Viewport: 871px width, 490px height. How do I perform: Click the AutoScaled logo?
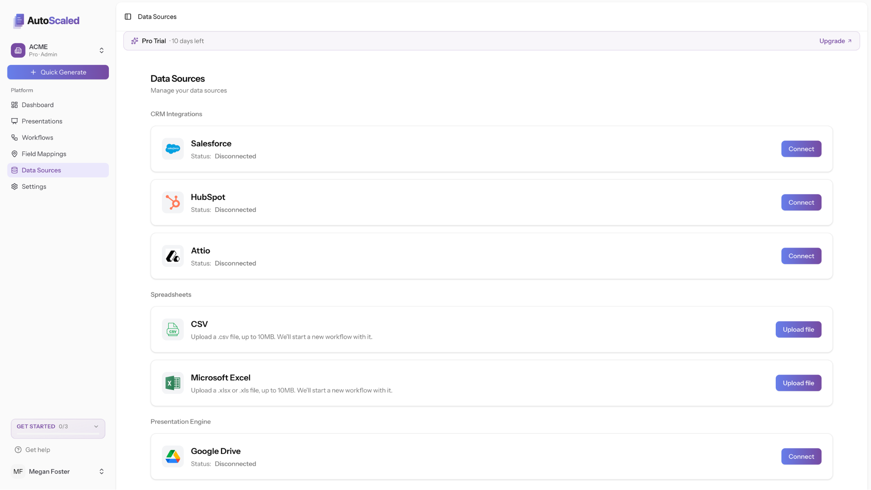(x=45, y=20)
